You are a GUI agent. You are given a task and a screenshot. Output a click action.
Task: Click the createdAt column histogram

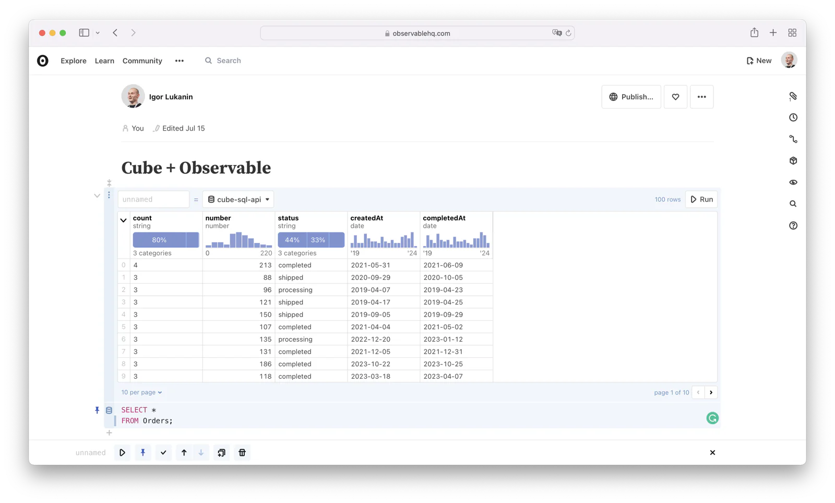(384, 240)
